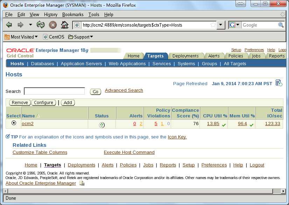The image size is (289, 205).
Task: Open the 5 critical policy violations link
Action: pyautogui.click(x=156, y=124)
